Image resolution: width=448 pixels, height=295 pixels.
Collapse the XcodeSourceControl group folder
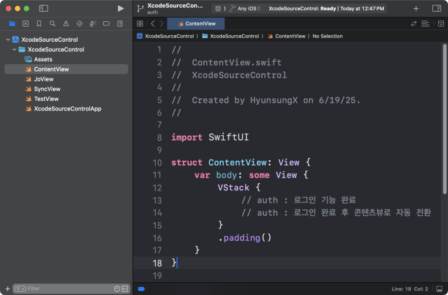coord(14,50)
